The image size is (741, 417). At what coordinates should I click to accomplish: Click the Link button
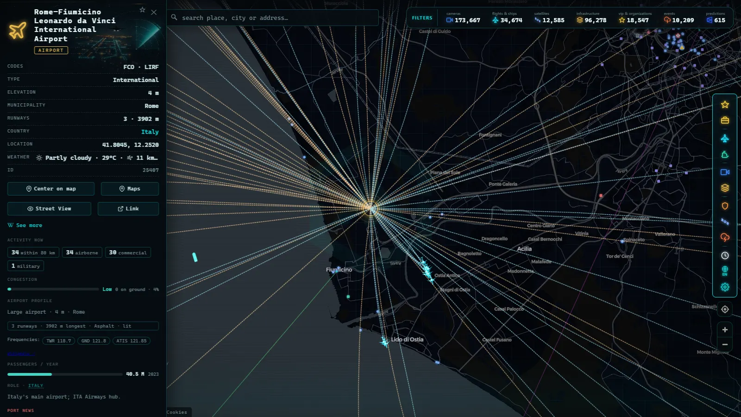[128, 208]
